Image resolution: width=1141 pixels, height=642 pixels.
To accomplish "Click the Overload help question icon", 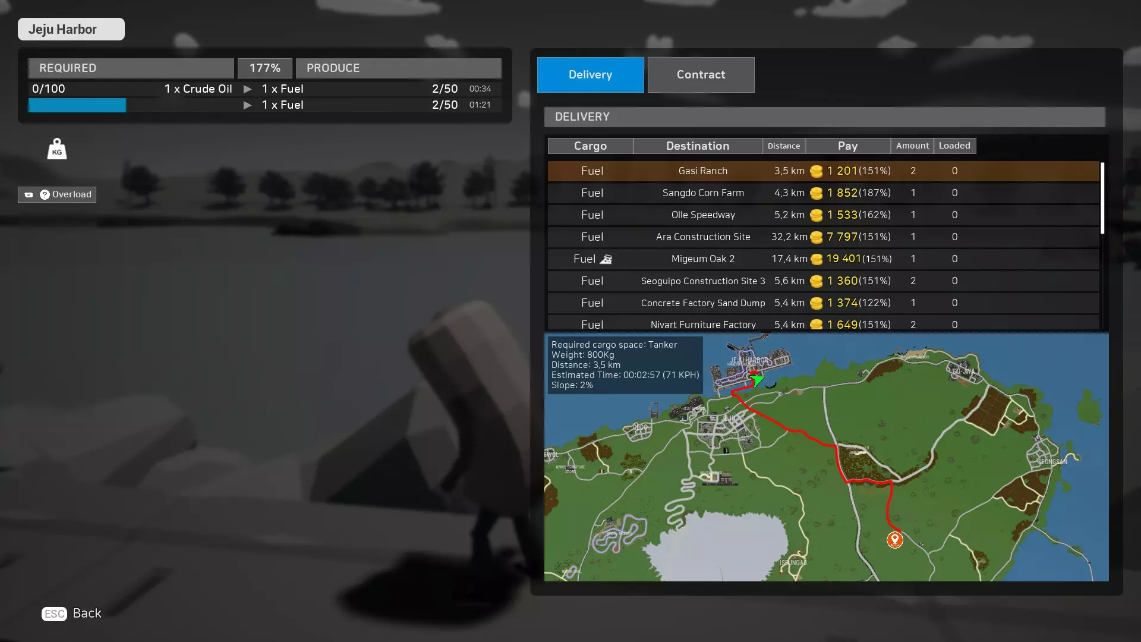I will tap(45, 194).
